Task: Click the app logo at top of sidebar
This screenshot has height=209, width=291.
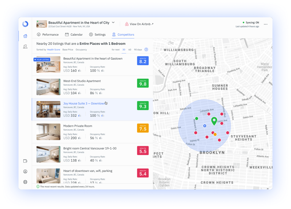Action: (x=25, y=24)
